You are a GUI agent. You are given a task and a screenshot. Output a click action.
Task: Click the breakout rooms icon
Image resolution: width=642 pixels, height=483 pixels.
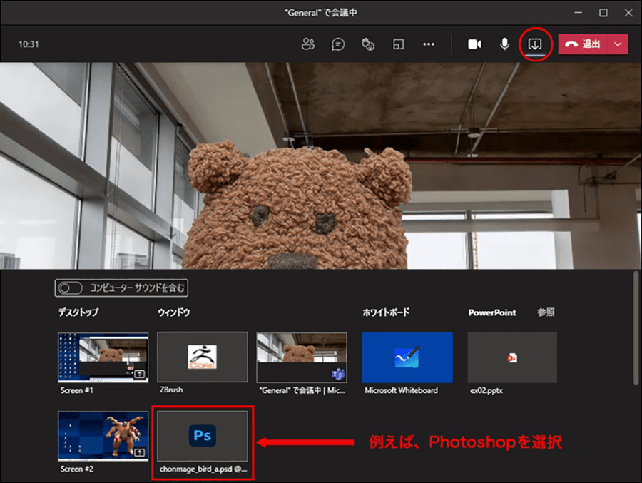point(399,44)
